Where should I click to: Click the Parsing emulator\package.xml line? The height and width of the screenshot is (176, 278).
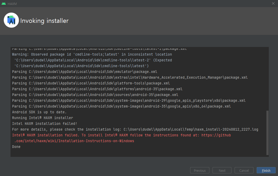(x=85, y=72)
